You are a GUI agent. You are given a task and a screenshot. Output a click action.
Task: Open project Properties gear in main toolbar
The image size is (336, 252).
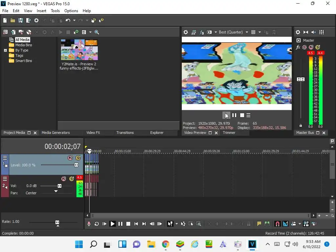coord(36,20)
